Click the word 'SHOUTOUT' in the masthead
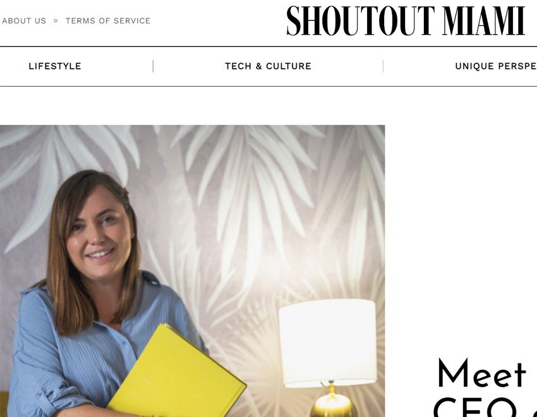This screenshot has width=537, height=417. click(361, 21)
